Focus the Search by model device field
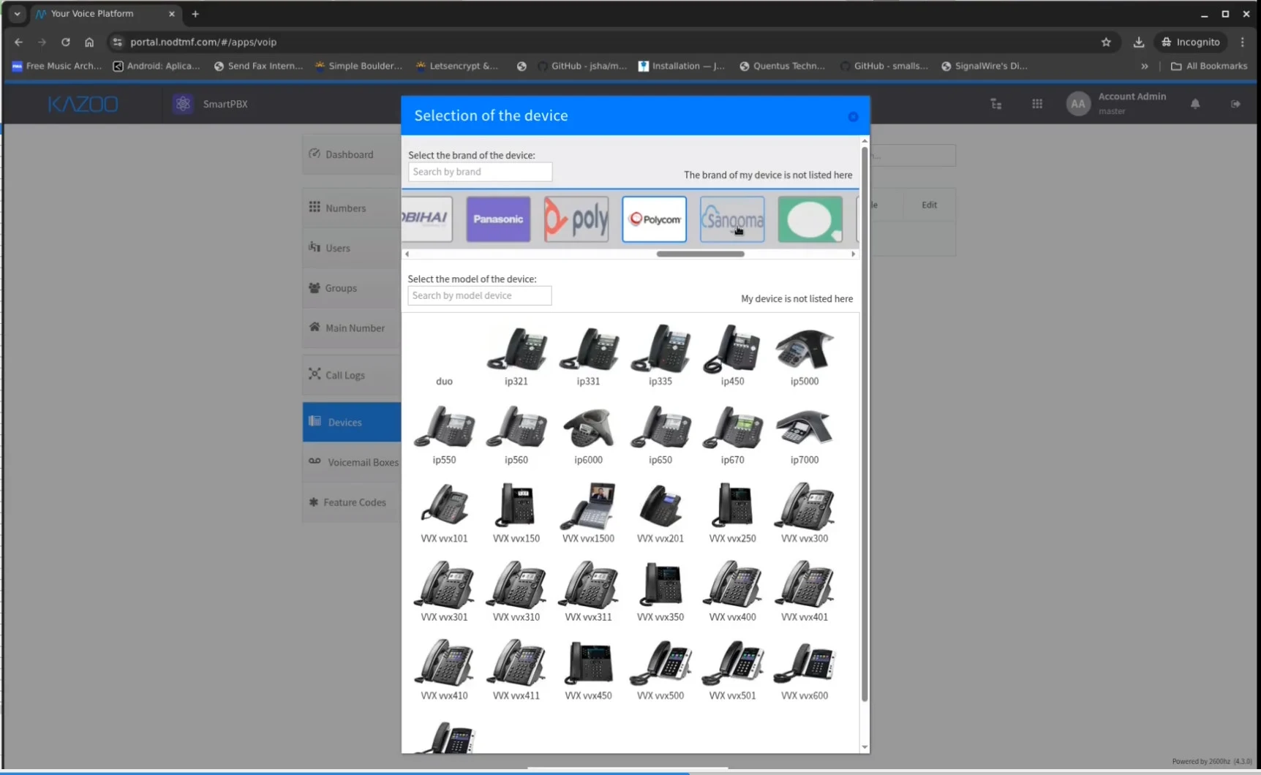Viewport: 1261px width, 775px height. click(x=479, y=295)
